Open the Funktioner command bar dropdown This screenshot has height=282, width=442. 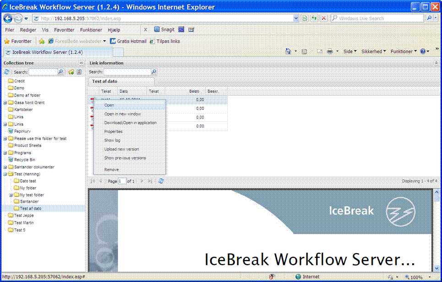point(404,52)
